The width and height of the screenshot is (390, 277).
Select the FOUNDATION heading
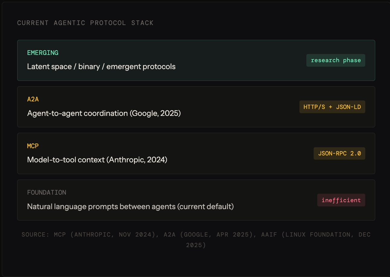point(46,192)
